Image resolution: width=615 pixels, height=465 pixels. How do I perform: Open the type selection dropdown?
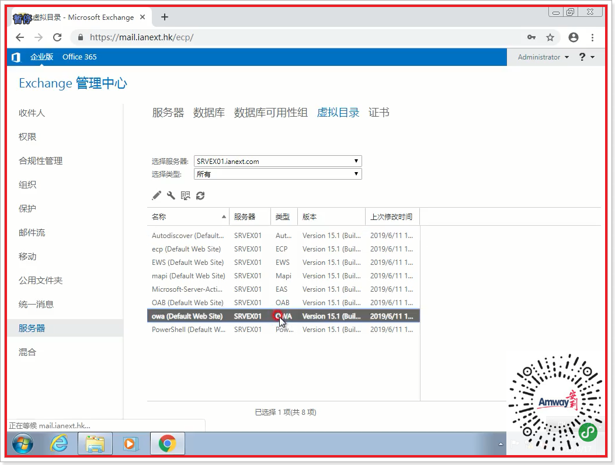click(277, 174)
